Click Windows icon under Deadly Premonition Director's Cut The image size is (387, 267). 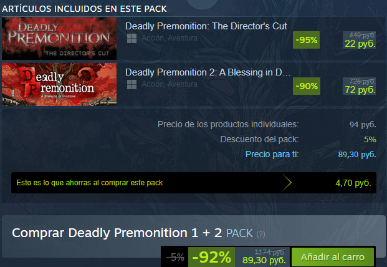coord(131,38)
